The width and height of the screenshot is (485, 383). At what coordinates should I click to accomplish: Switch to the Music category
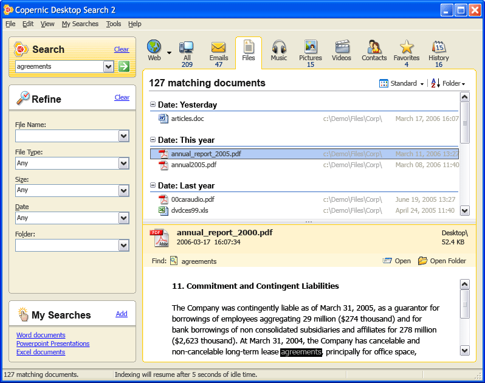click(279, 50)
